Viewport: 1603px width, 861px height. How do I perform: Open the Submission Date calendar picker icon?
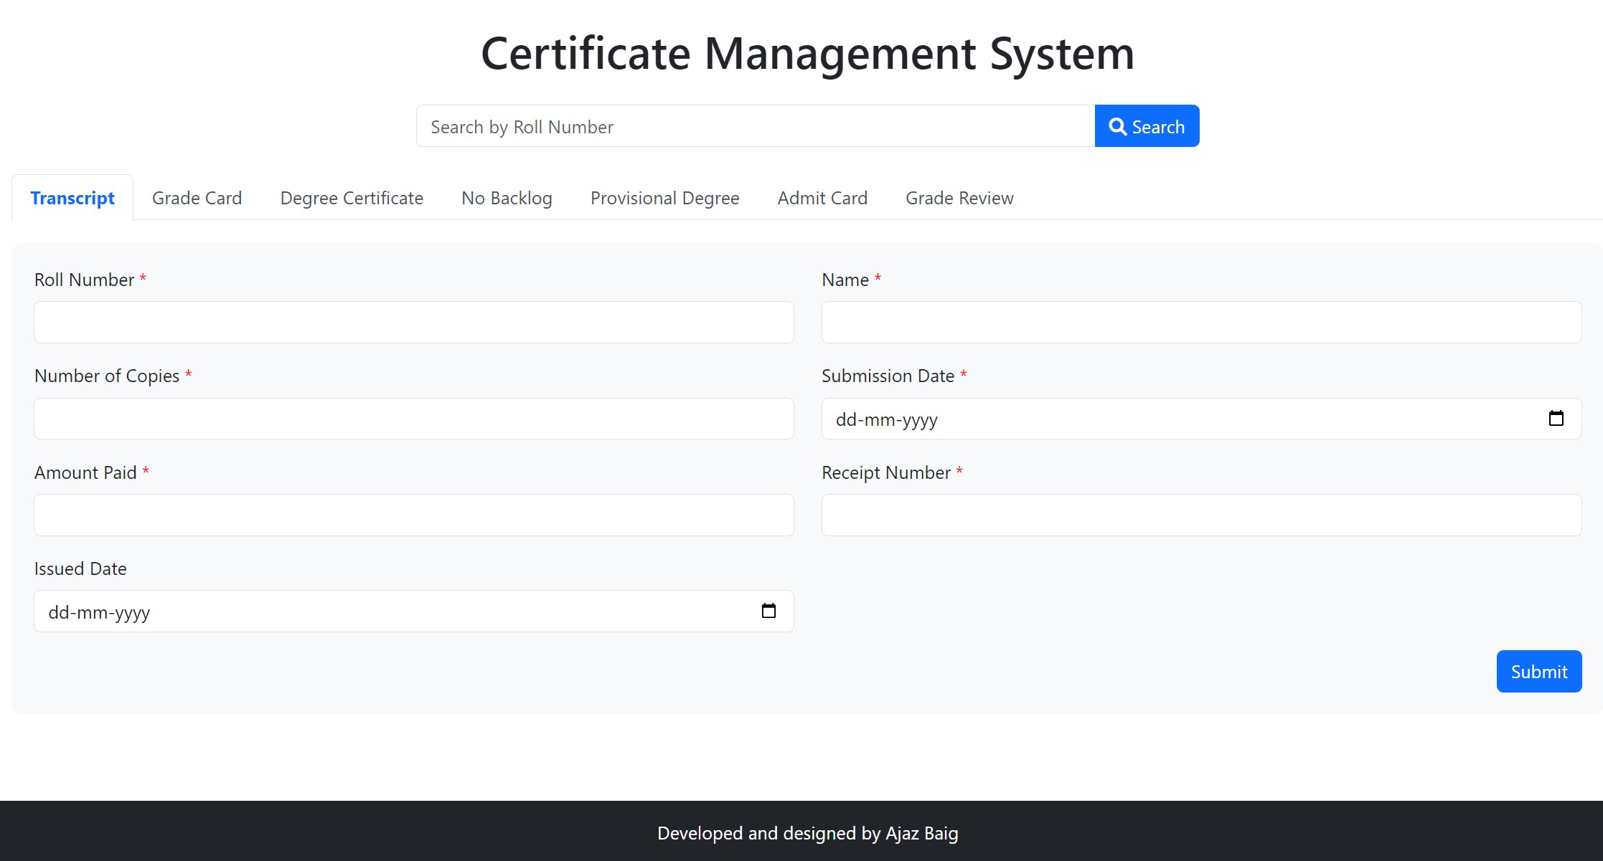1556,418
